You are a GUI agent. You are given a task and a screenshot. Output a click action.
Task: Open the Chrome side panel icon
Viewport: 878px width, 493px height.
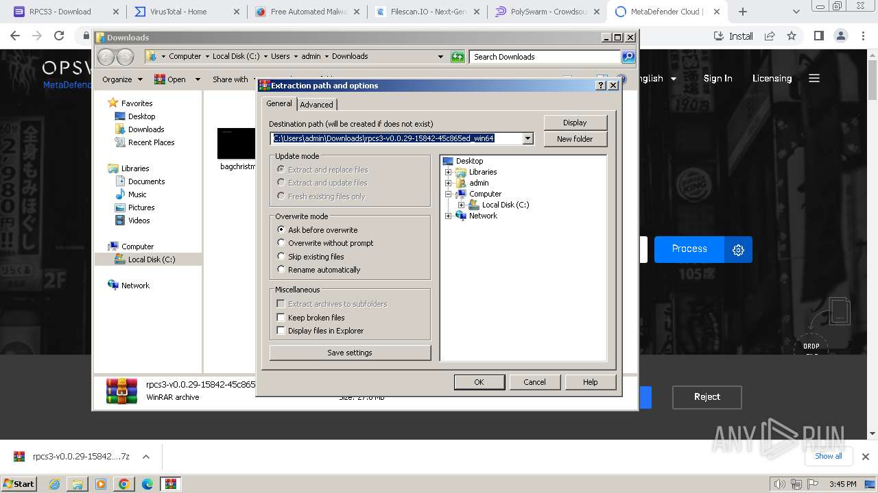[x=818, y=36]
